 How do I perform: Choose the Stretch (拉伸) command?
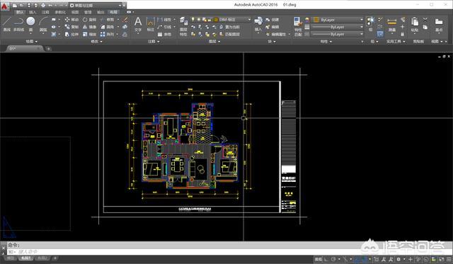point(71,34)
